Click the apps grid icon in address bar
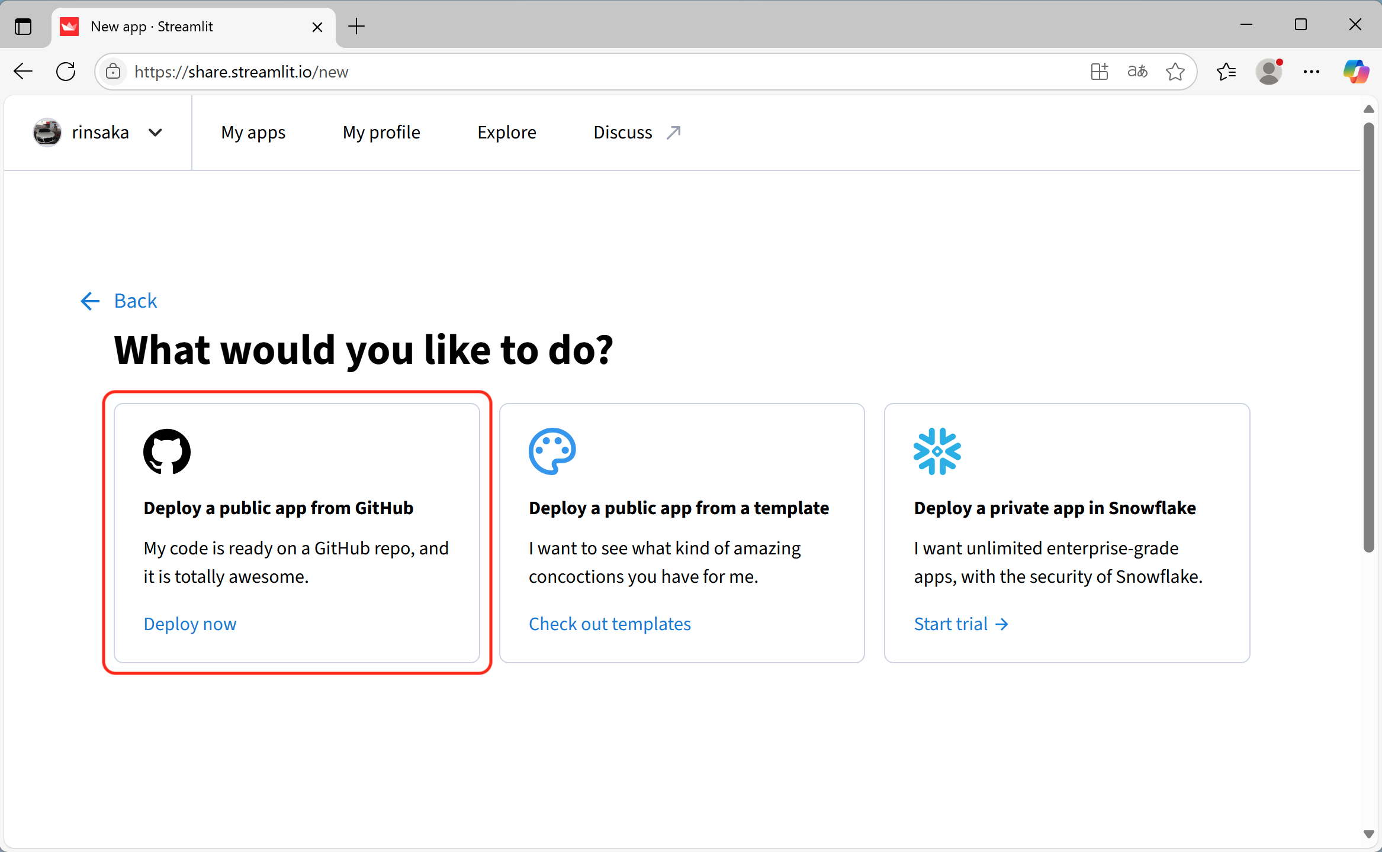 coord(1100,72)
